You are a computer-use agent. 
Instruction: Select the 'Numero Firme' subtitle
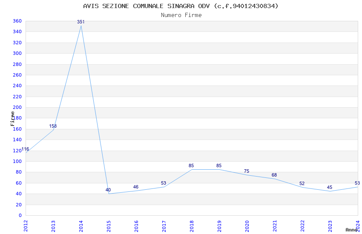tap(181, 15)
